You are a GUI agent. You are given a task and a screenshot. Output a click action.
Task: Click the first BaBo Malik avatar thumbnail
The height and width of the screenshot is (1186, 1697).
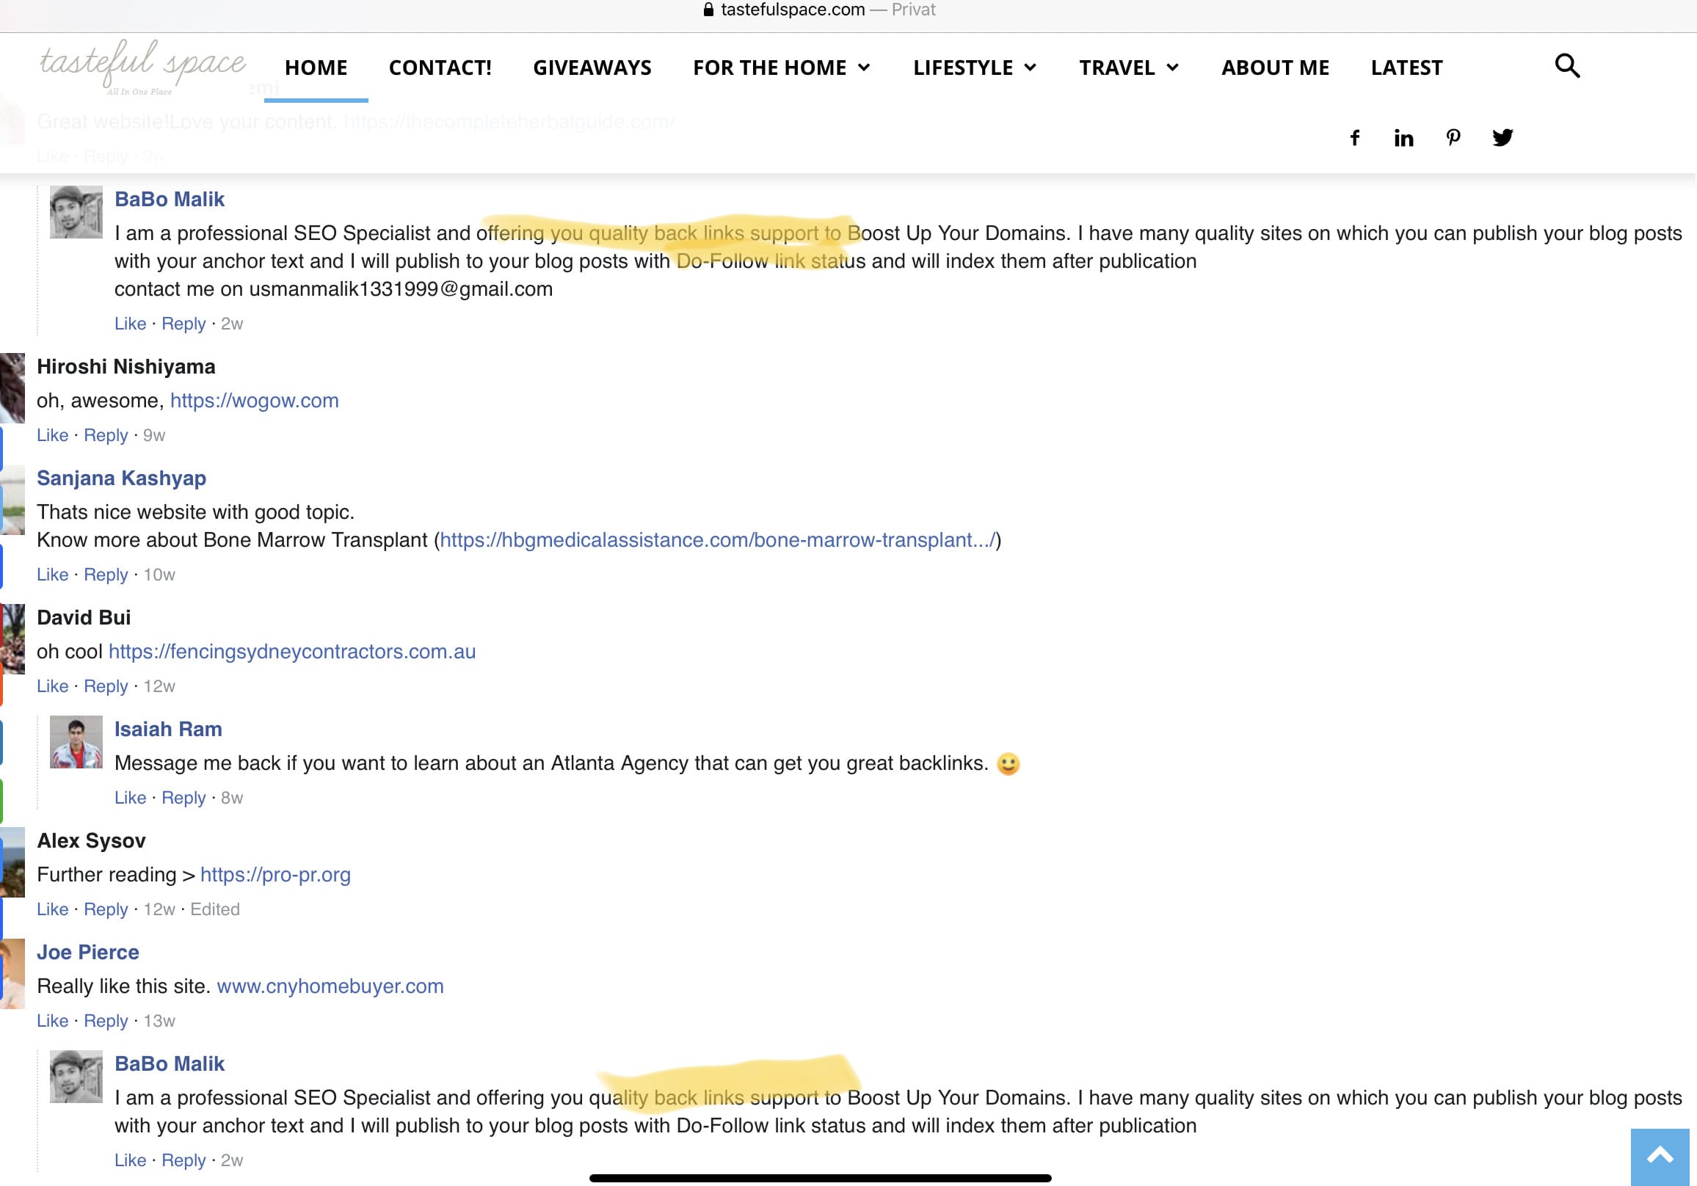76,212
